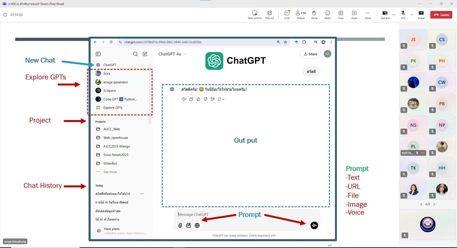This screenshot has height=248, width=457.
Task: Click the browser back arrow
Action: point(95,42)
